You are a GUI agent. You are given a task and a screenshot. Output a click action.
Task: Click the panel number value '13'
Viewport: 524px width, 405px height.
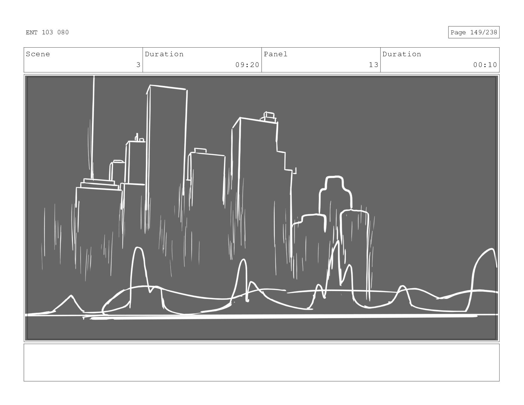pyautogui.click(x=373, y=65)
